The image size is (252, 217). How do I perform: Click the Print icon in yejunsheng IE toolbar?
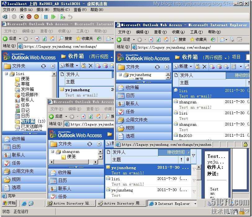232,40
